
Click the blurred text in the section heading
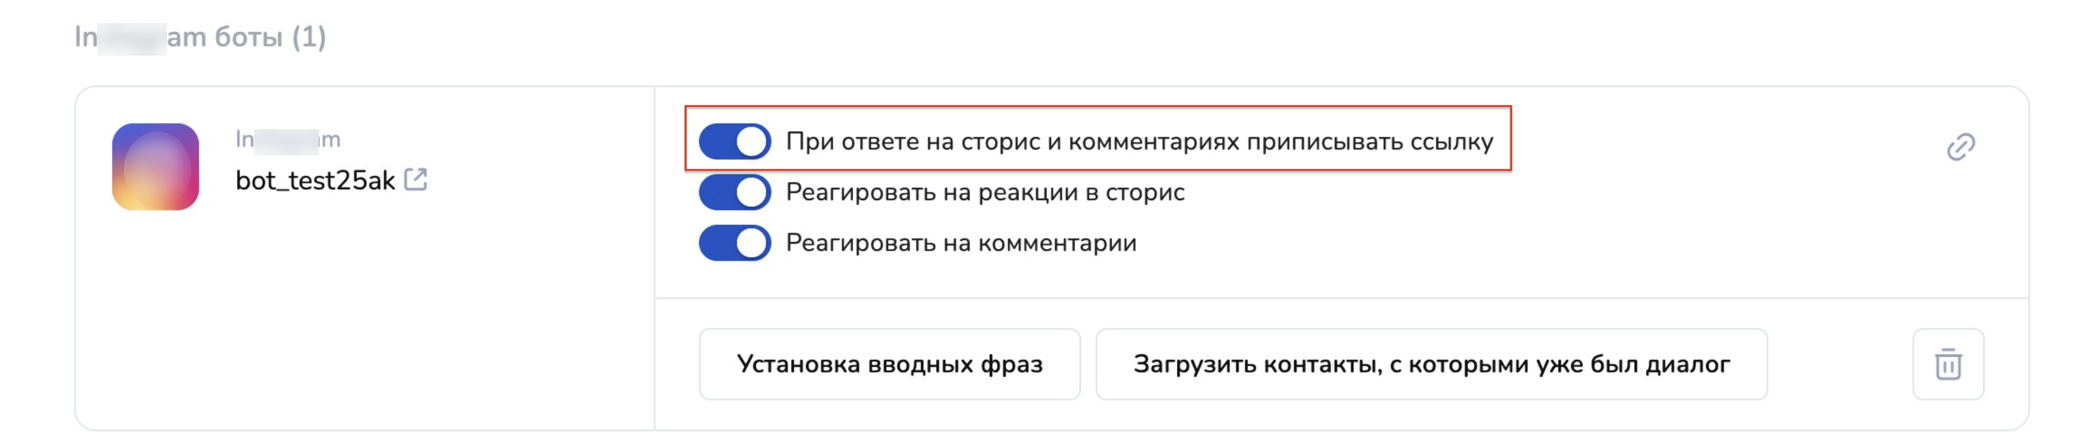point(131,37)
